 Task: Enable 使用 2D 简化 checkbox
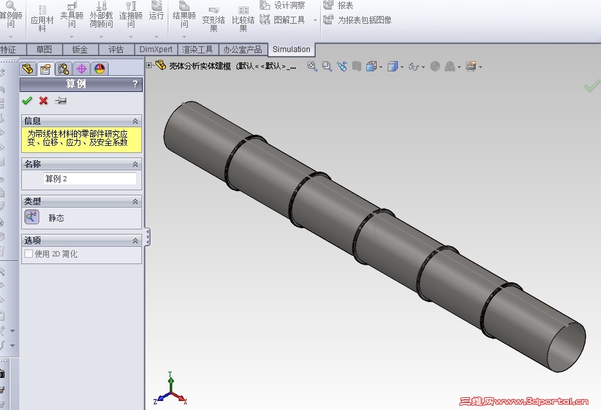coord(28,254)
